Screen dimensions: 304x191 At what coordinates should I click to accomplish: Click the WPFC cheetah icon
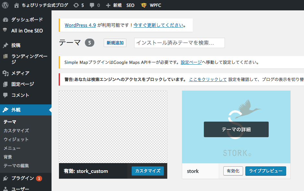point(144,5)
